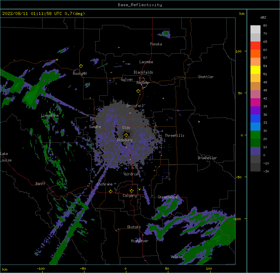Click the yellow diamond marker near RockyMH

click(x=81, y=66)
